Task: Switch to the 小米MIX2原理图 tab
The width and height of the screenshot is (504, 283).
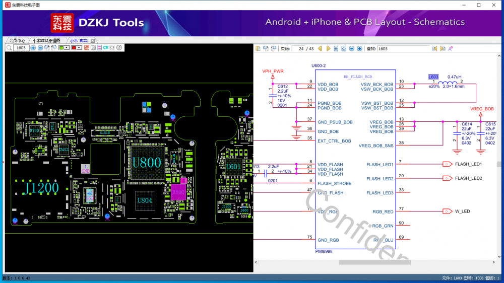Action: click(46, 40)
